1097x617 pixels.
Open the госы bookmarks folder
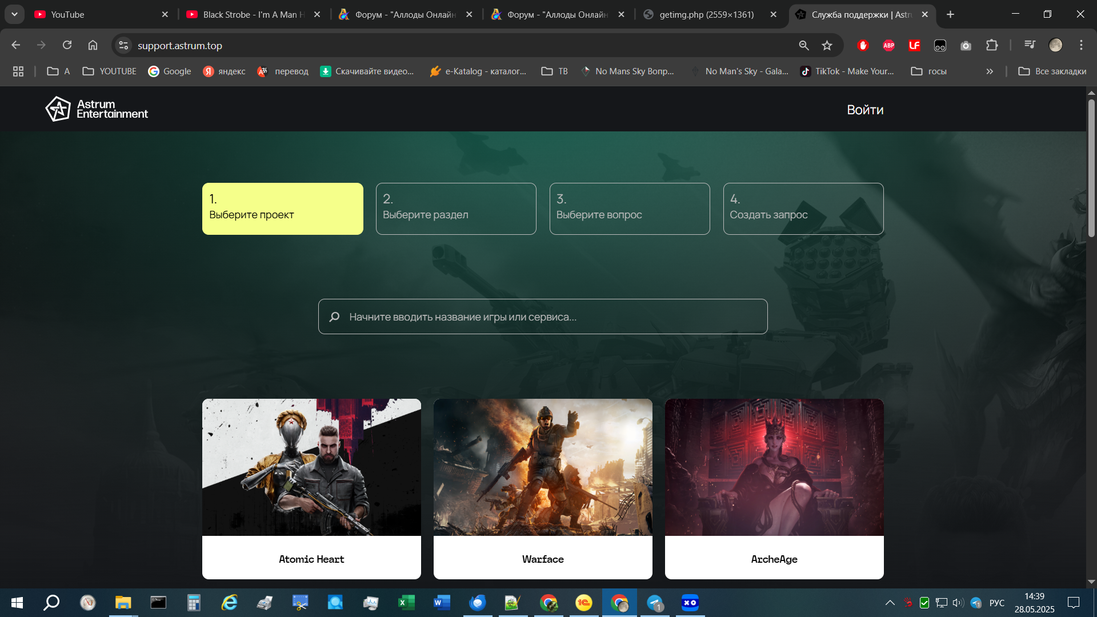coord(929,71)
